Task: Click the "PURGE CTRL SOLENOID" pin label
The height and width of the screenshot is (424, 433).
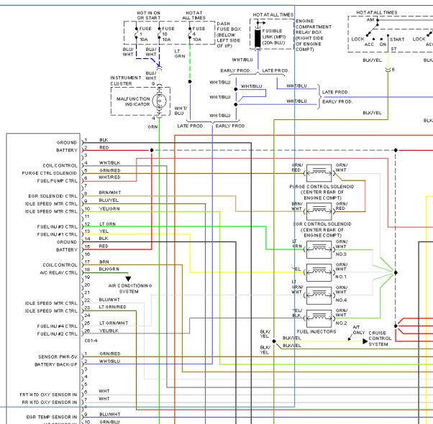Action: pos(50,173)
